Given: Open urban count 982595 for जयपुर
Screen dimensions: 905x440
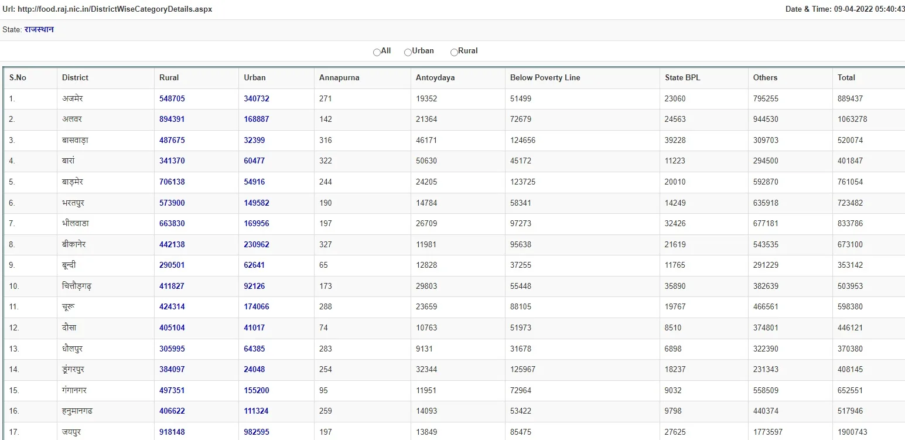Looking at the screenshot, I should [x=257, y=432].
